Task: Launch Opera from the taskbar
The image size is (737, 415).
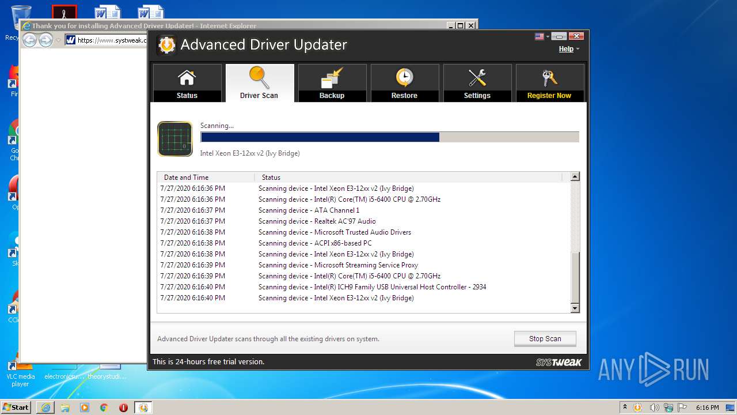Action: pyautogui.click(x=123, y=408)
